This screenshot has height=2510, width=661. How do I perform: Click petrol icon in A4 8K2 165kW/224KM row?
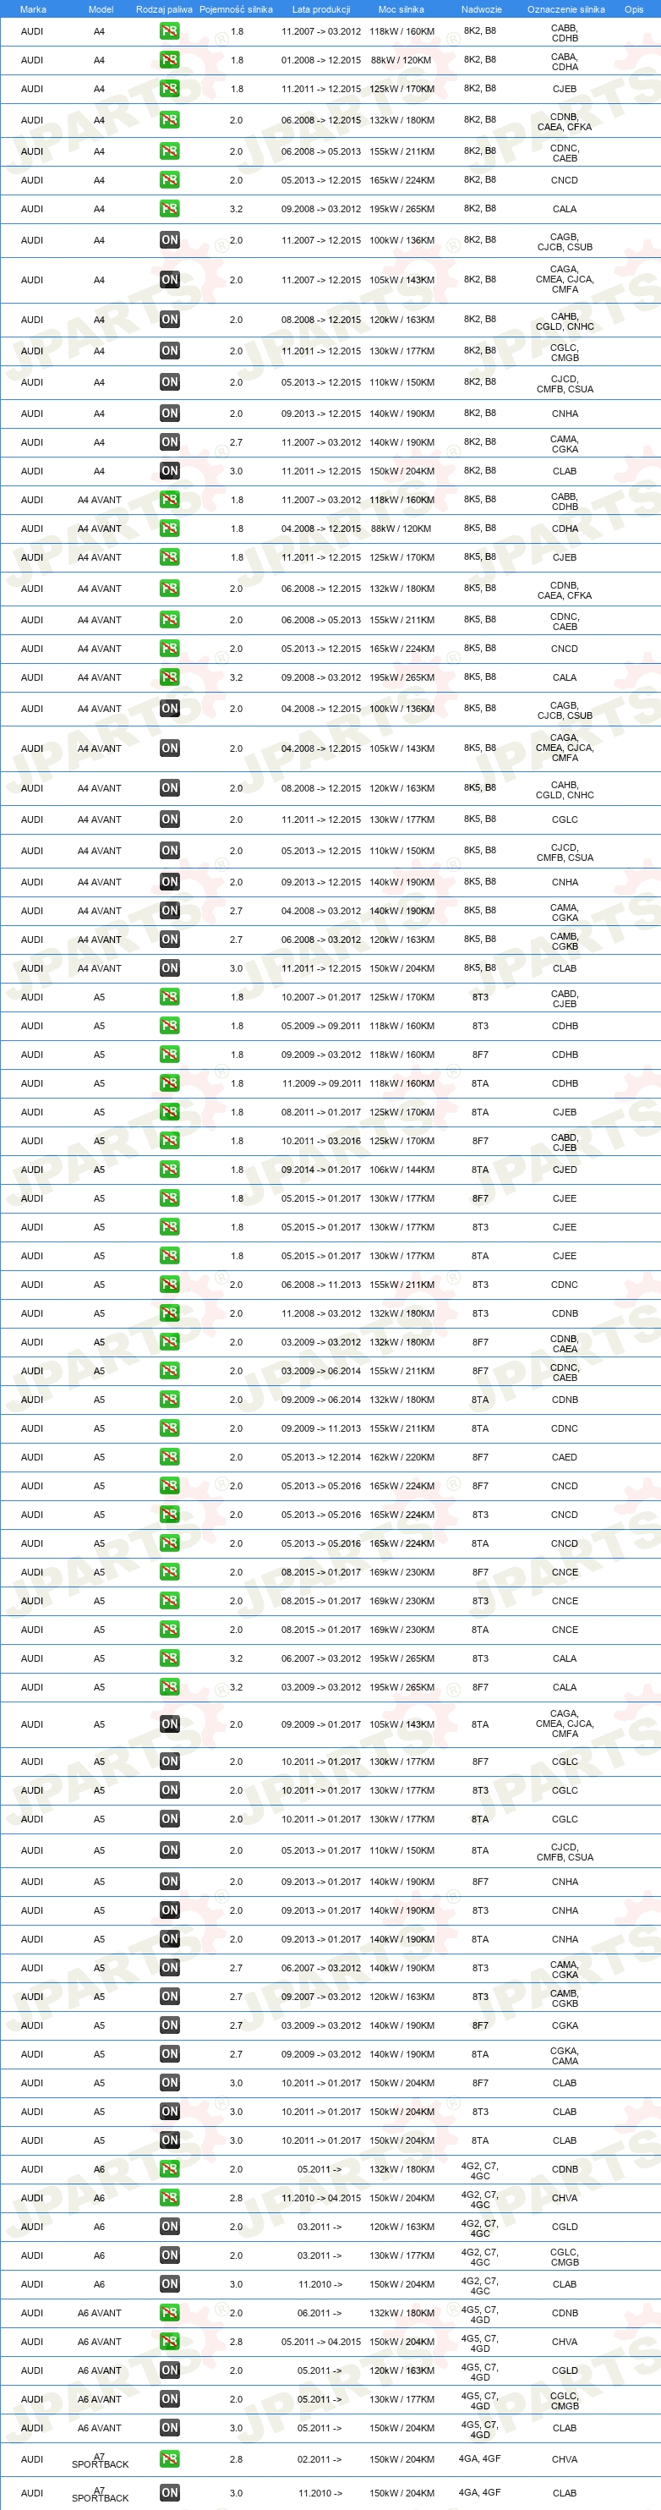click(x=169, y=180)
